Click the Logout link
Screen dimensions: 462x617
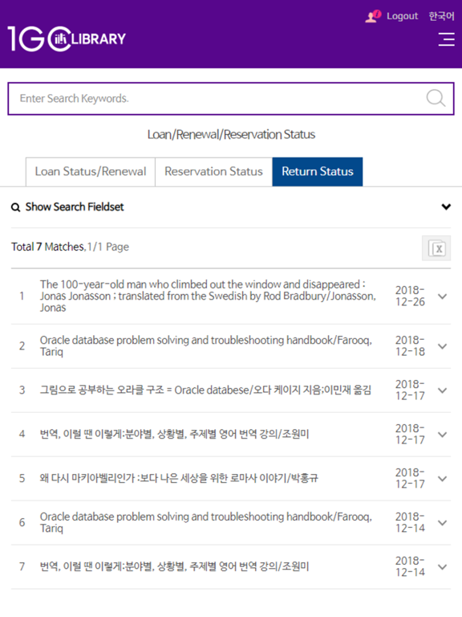pyautogui.click(x=403, y=16)
